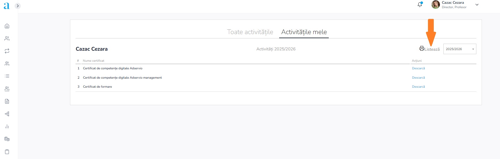
Task: Open the Home icon in the sidebar
Action: click(7, 26)
